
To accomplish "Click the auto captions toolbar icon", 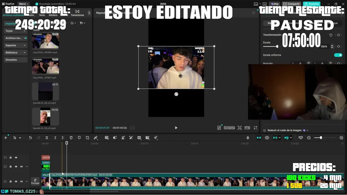I will 107,138.
